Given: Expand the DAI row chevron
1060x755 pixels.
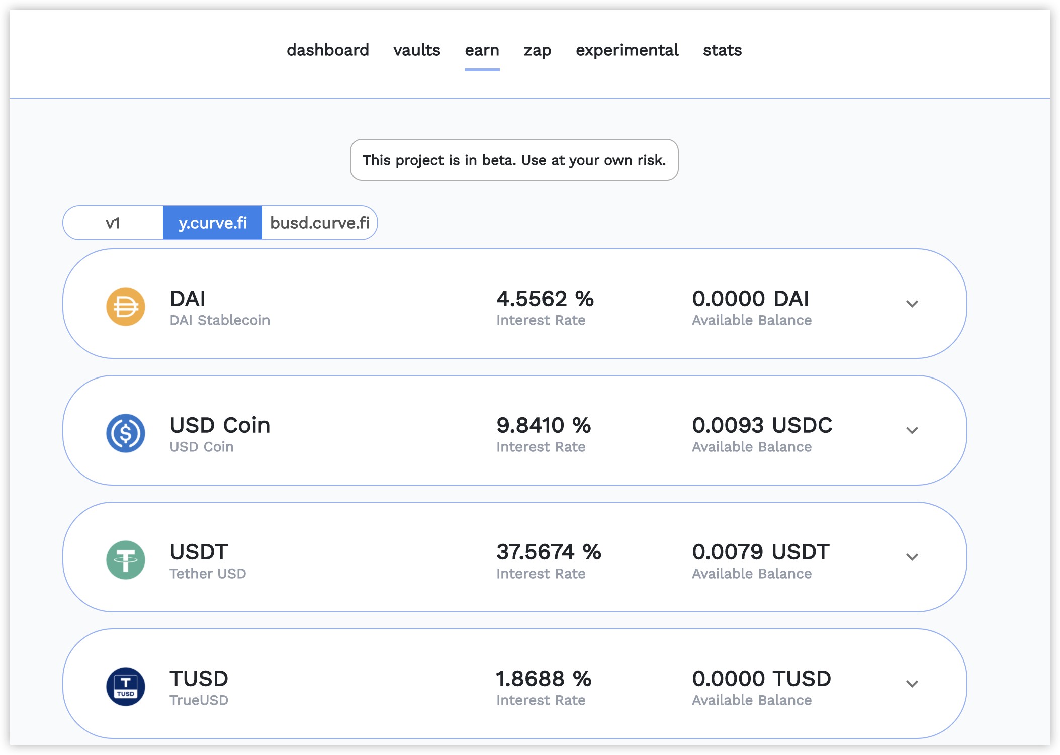Looking at the screenshot, I should tap(912, 304).
